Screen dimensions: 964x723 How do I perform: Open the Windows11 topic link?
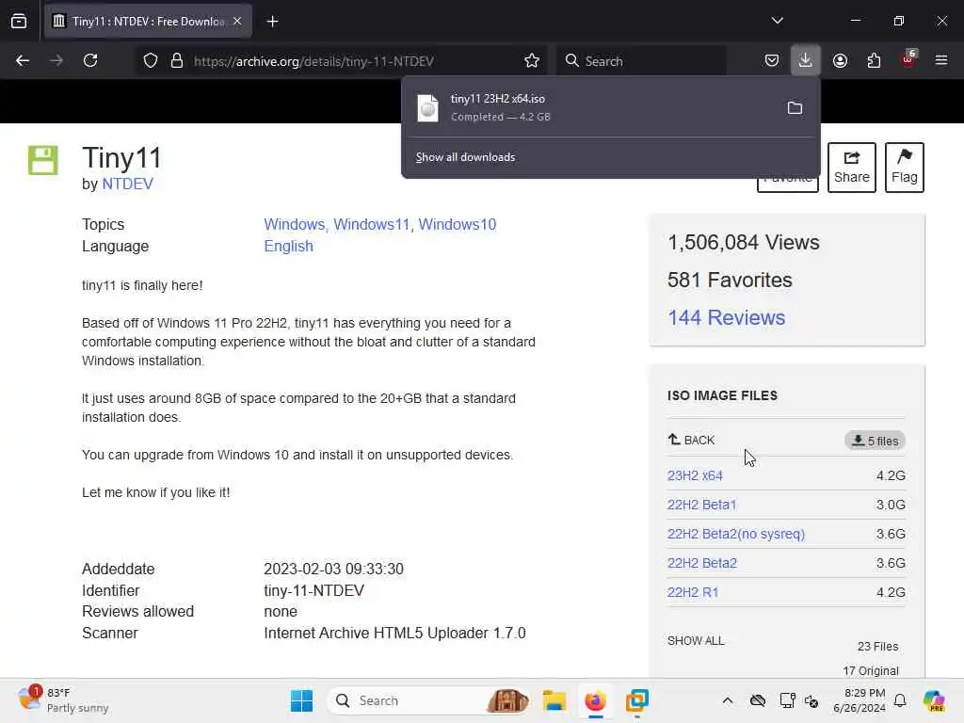coord(372,224)
